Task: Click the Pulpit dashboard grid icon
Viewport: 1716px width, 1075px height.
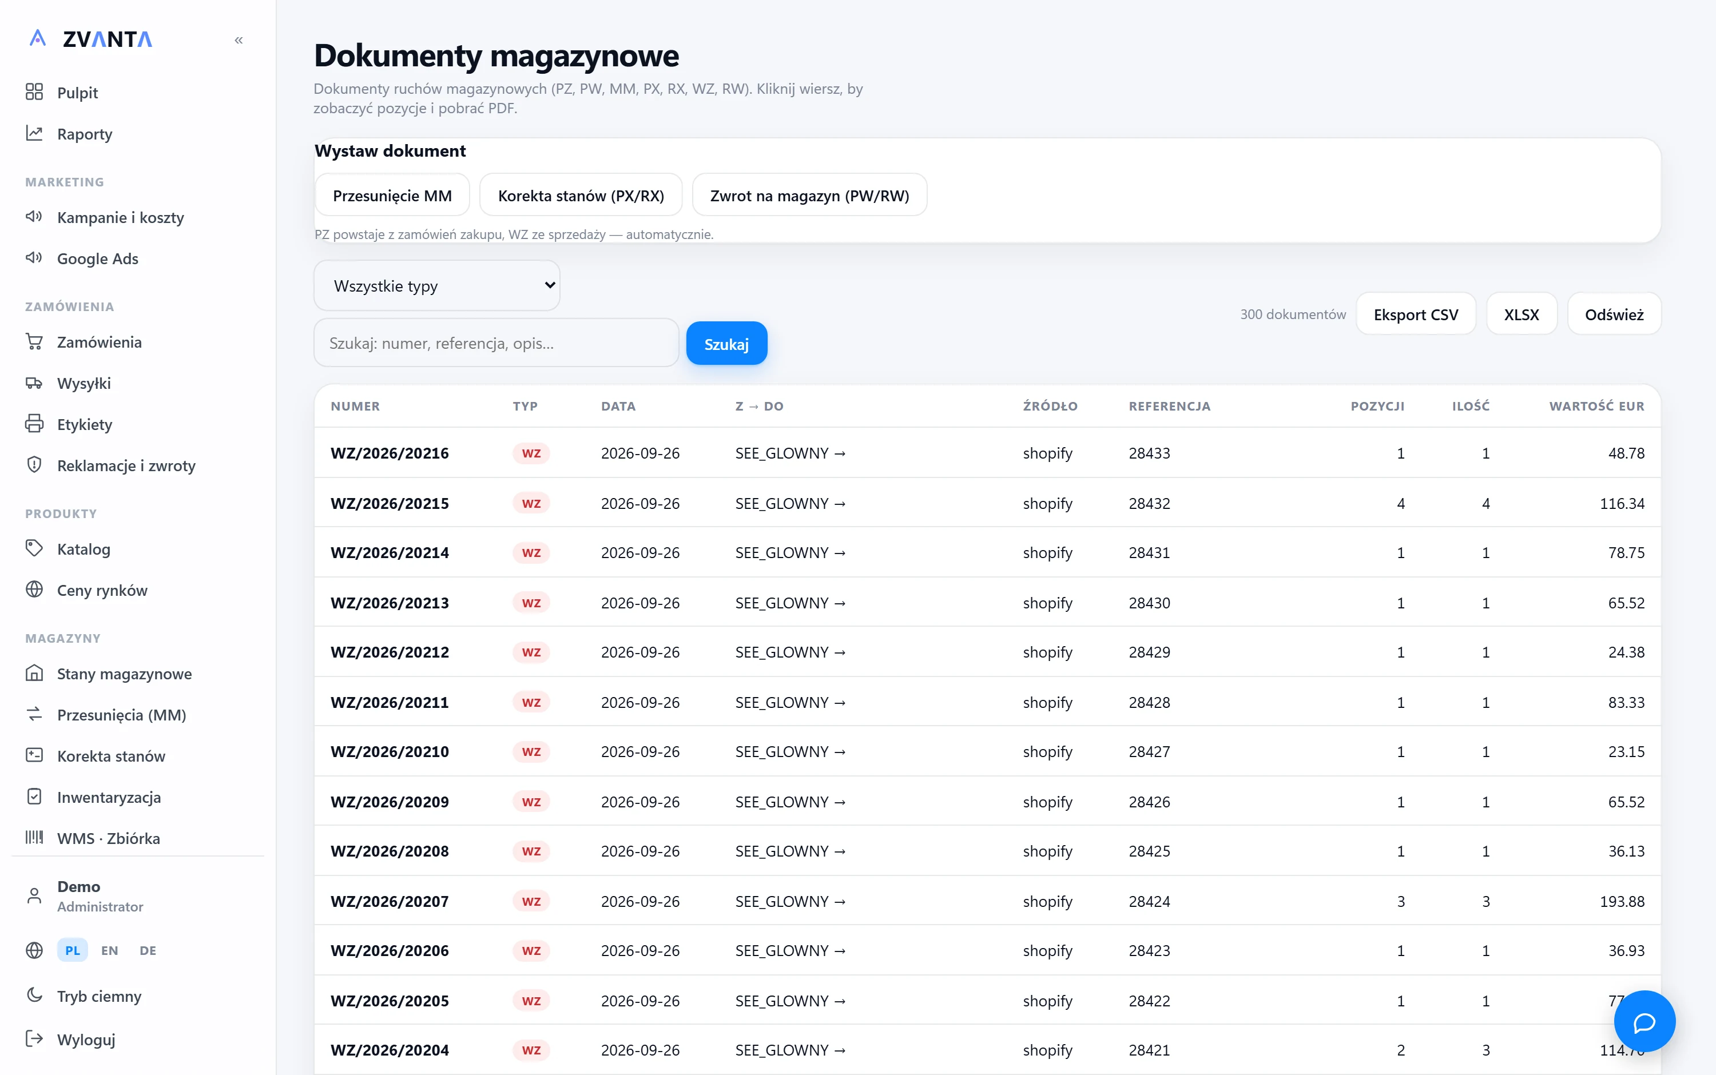Action: click(x=34, y=93)
